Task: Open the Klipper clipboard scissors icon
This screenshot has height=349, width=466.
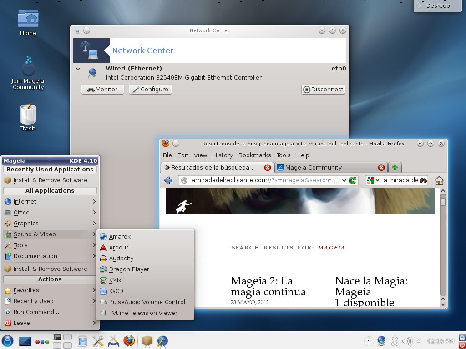Action: click(395, 341)
